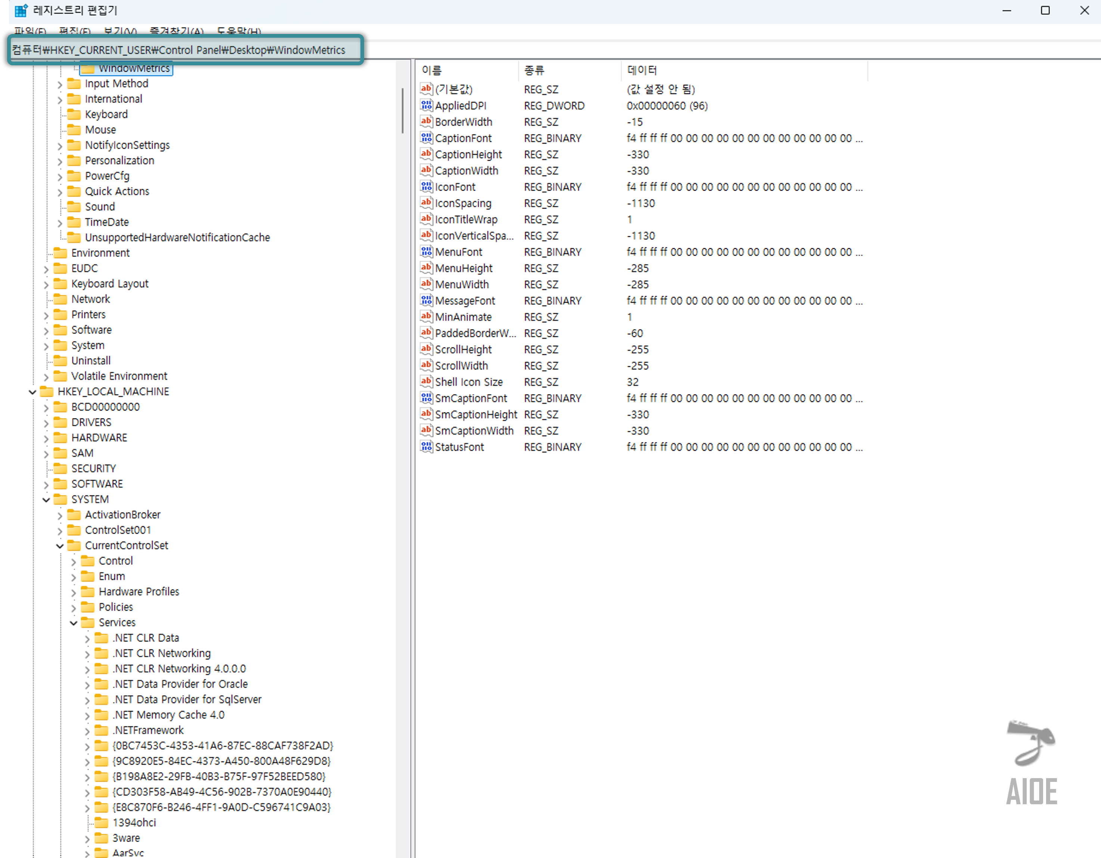Click the Shell Icon Size value icon

point(426,381)
